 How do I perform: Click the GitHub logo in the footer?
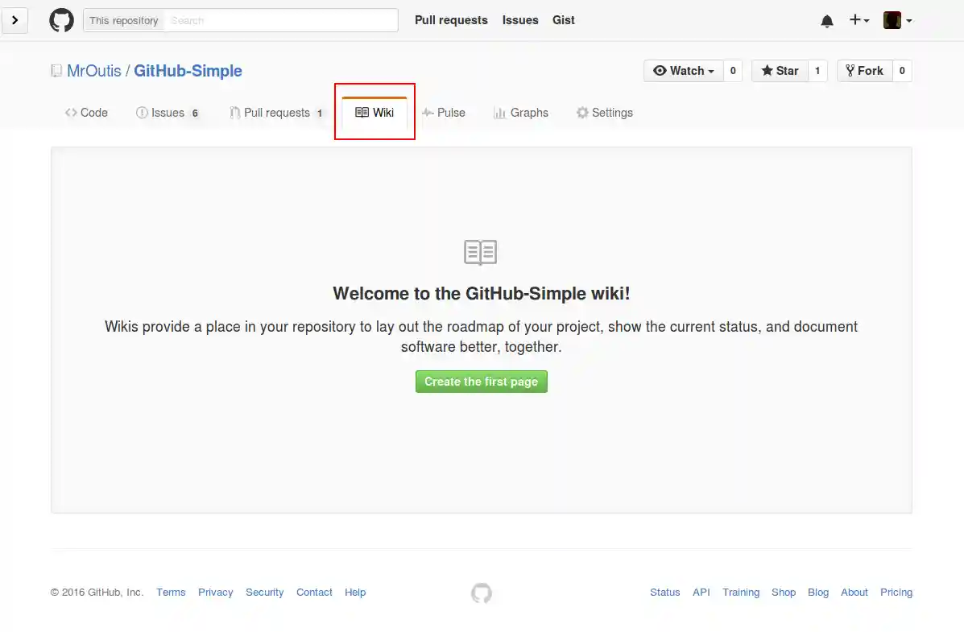coord(481,593)
